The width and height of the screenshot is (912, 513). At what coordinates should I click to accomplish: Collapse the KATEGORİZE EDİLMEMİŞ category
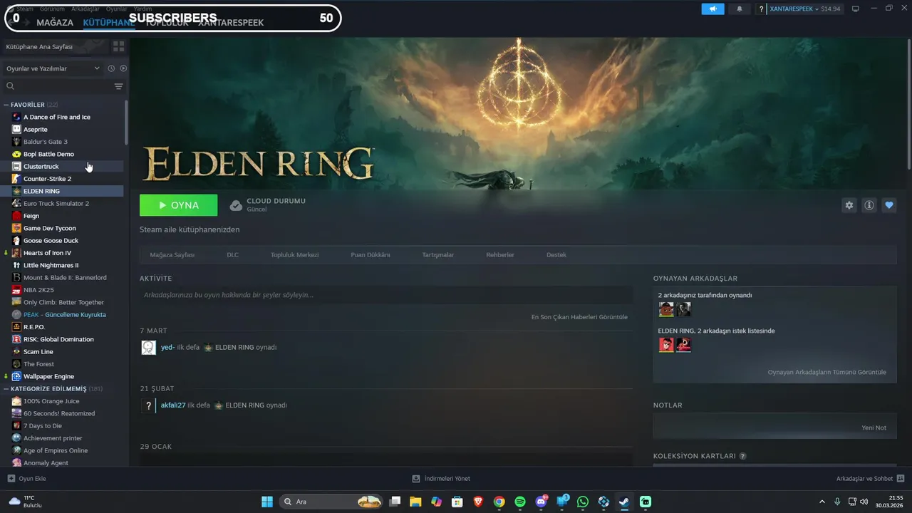coord(6,389)
